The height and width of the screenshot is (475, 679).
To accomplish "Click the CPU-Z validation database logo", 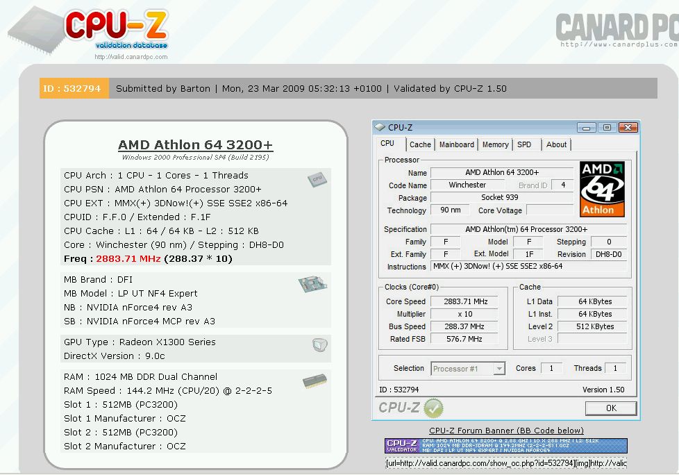I will point(89,29).
